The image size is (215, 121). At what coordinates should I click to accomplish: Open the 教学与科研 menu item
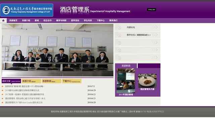pos(61,21)
